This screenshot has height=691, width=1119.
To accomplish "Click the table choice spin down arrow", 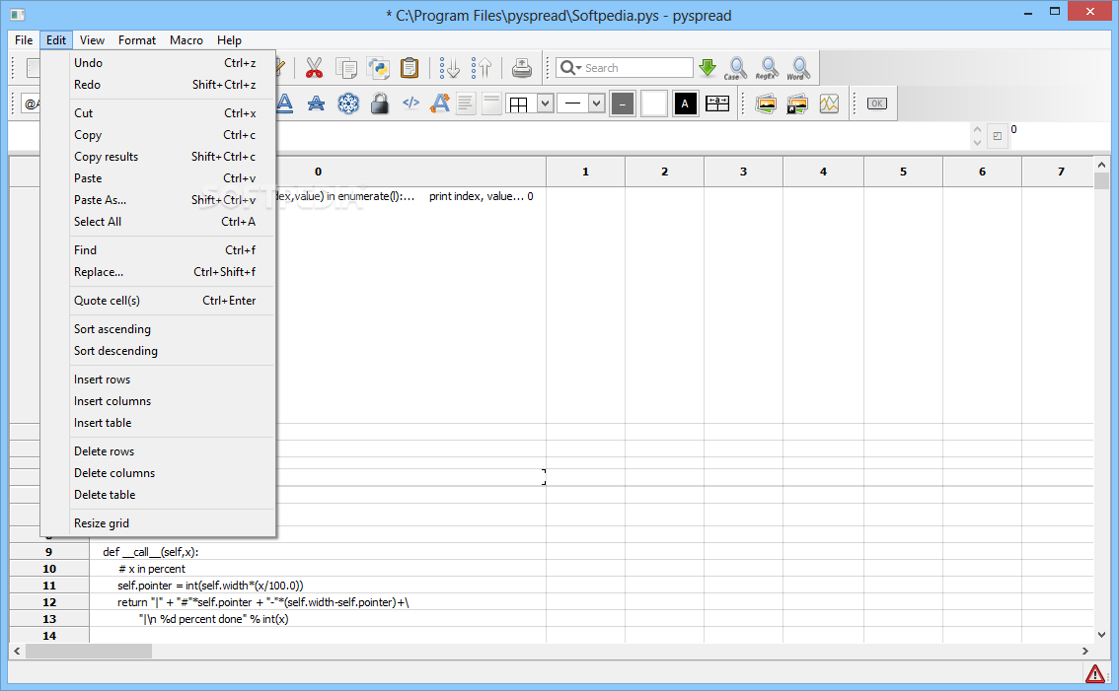I will (977, 142).
